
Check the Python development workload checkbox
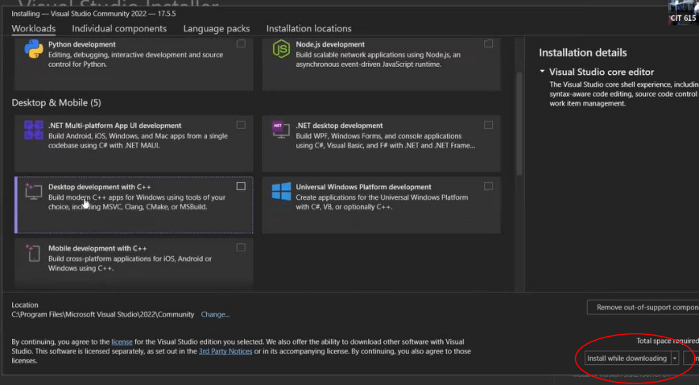pos(241,44)
